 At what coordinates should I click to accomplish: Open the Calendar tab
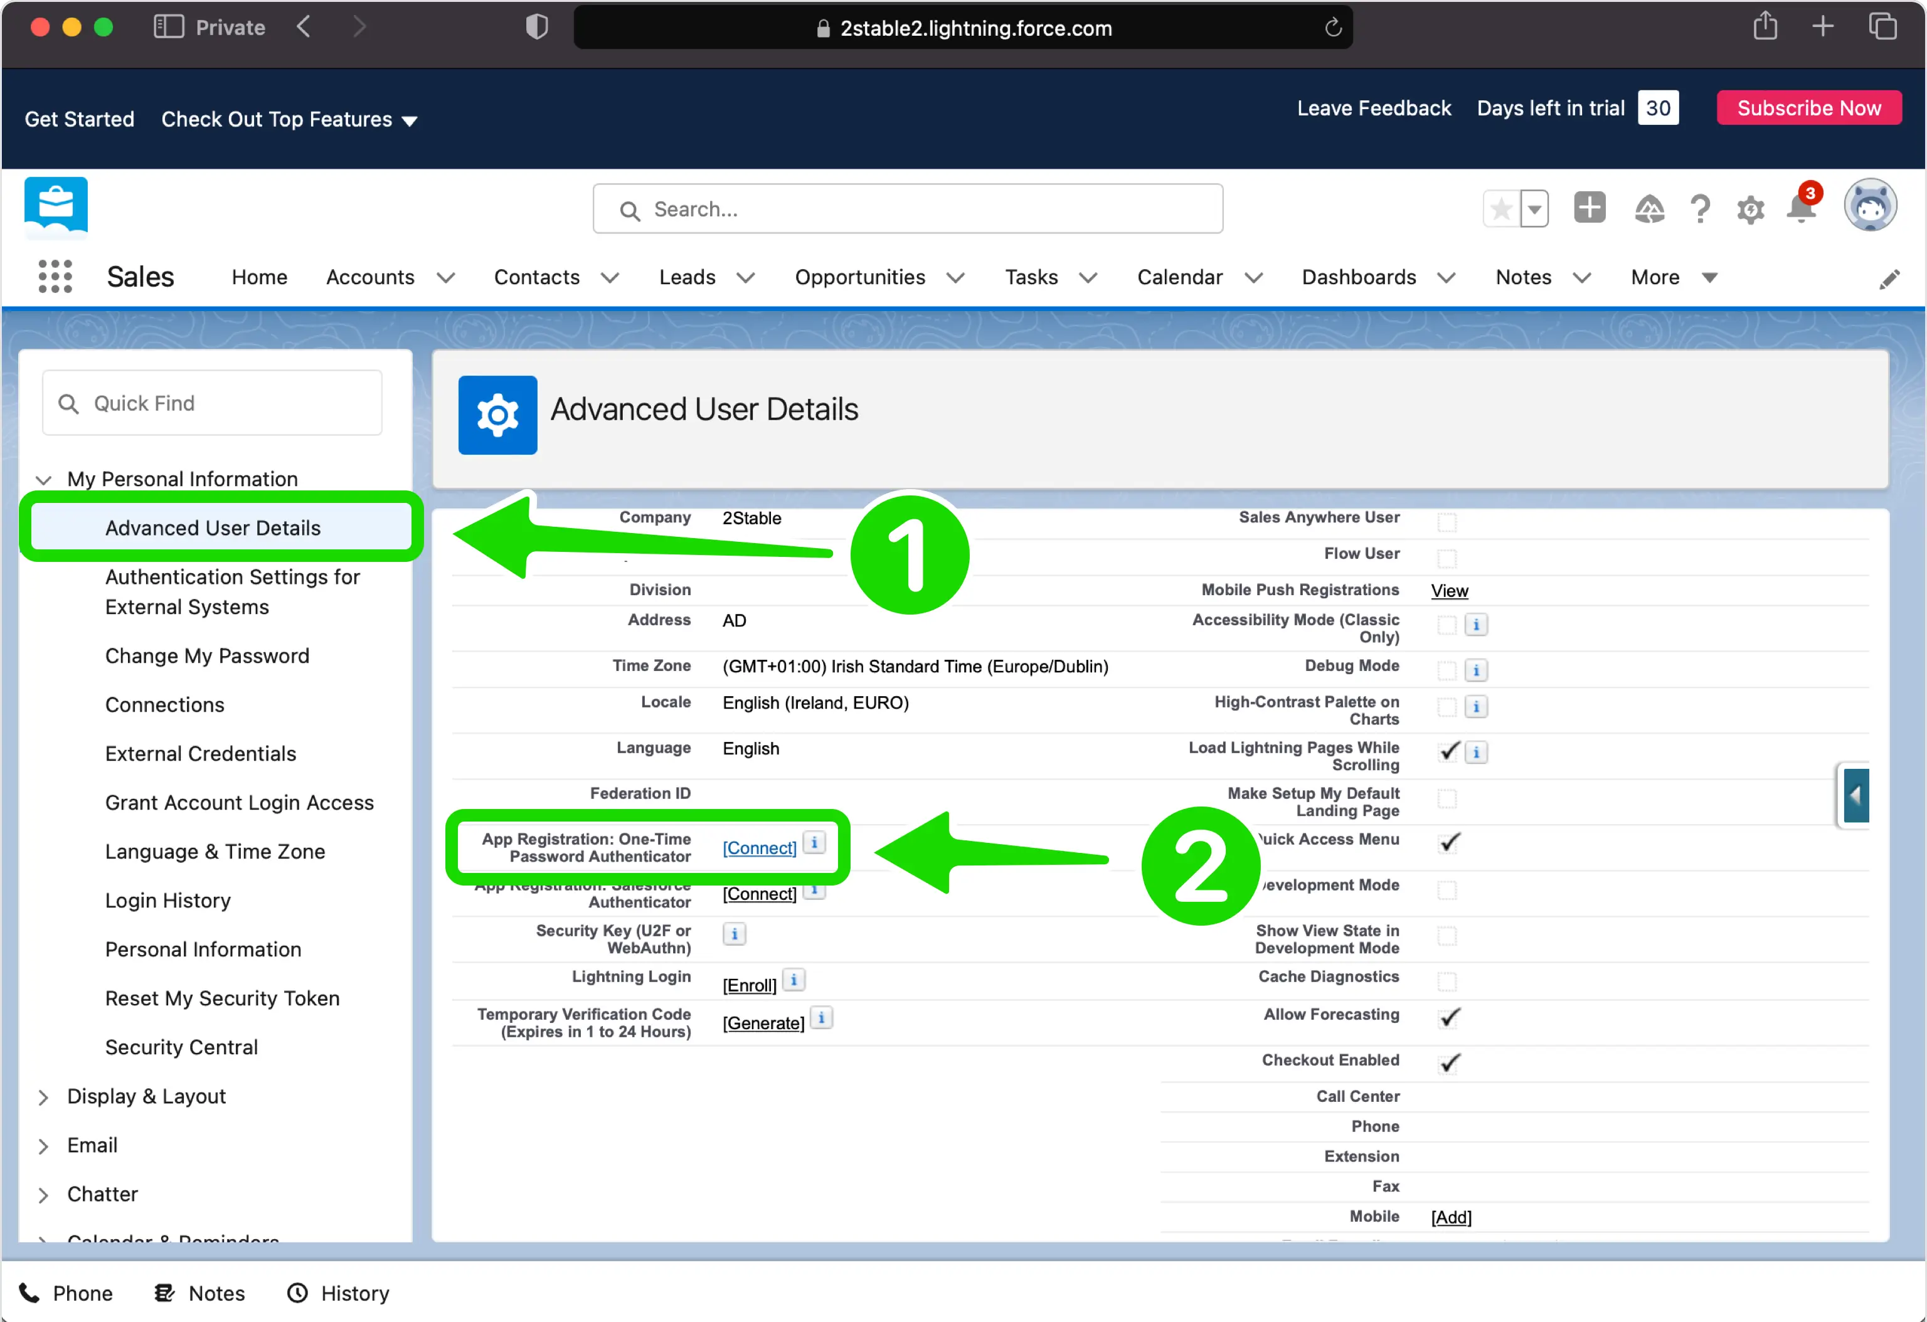(1179, 277)
